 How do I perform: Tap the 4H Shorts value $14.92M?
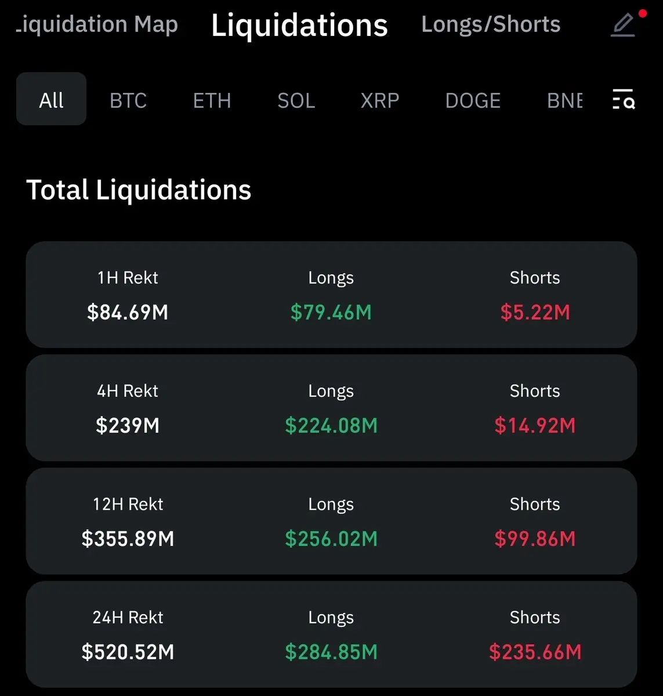535,426
